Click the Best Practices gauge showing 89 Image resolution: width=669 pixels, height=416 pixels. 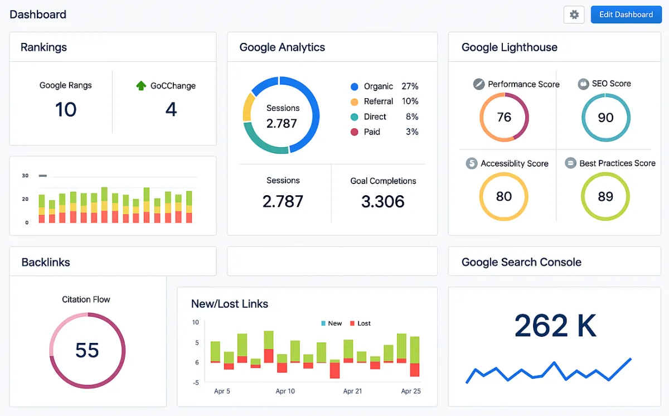point(605,197)
